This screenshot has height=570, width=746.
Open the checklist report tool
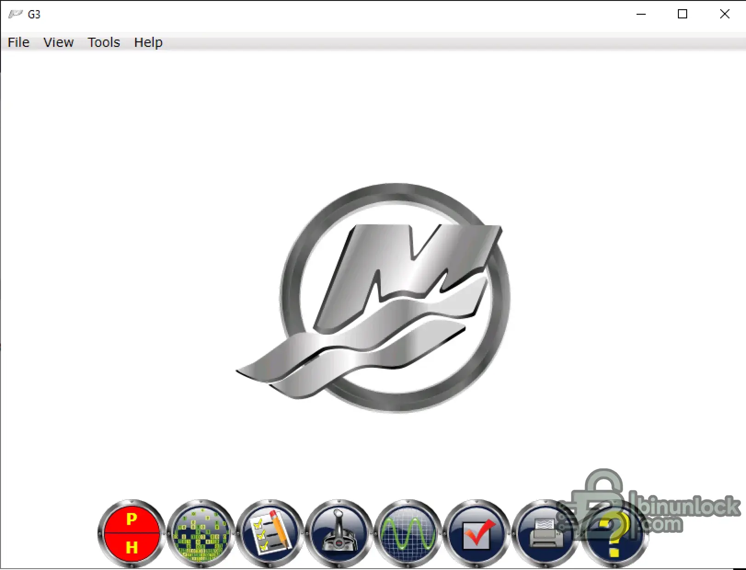270,536
